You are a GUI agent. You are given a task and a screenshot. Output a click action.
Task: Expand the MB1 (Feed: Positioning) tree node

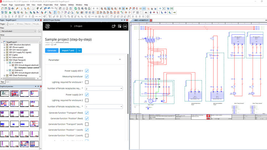point(4,75)
